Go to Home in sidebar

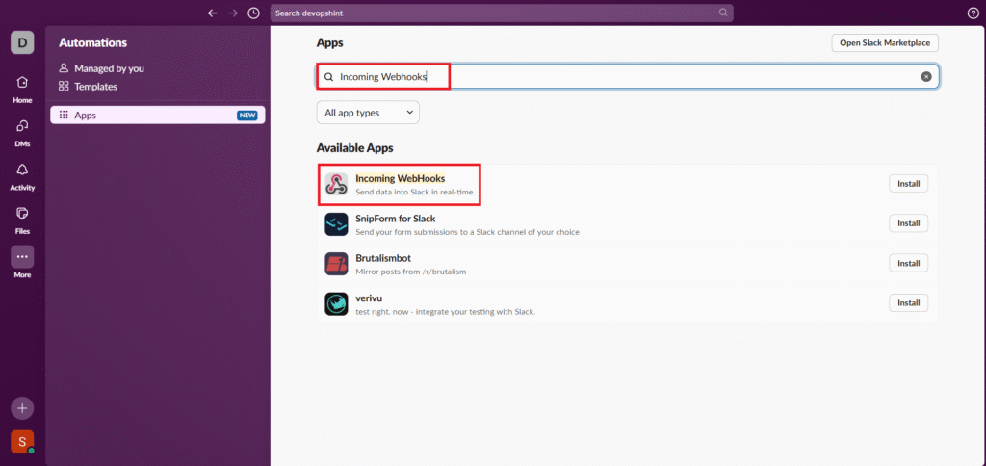pos(22,89)
